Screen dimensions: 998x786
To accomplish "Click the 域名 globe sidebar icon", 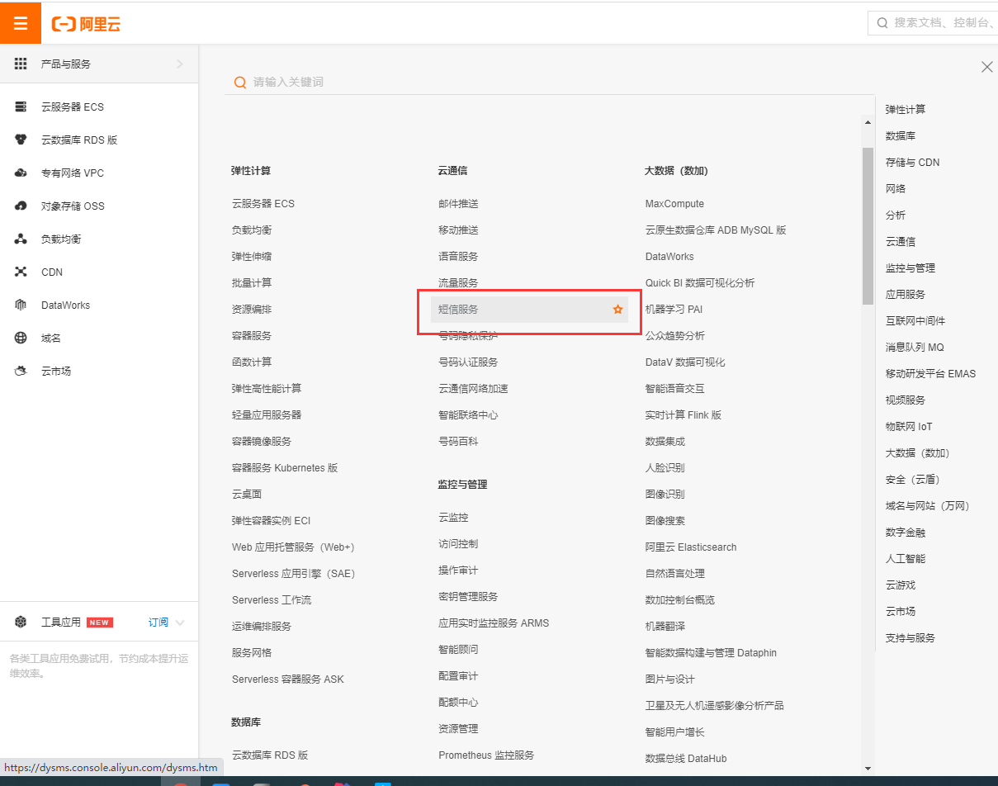I will [21, 337].
